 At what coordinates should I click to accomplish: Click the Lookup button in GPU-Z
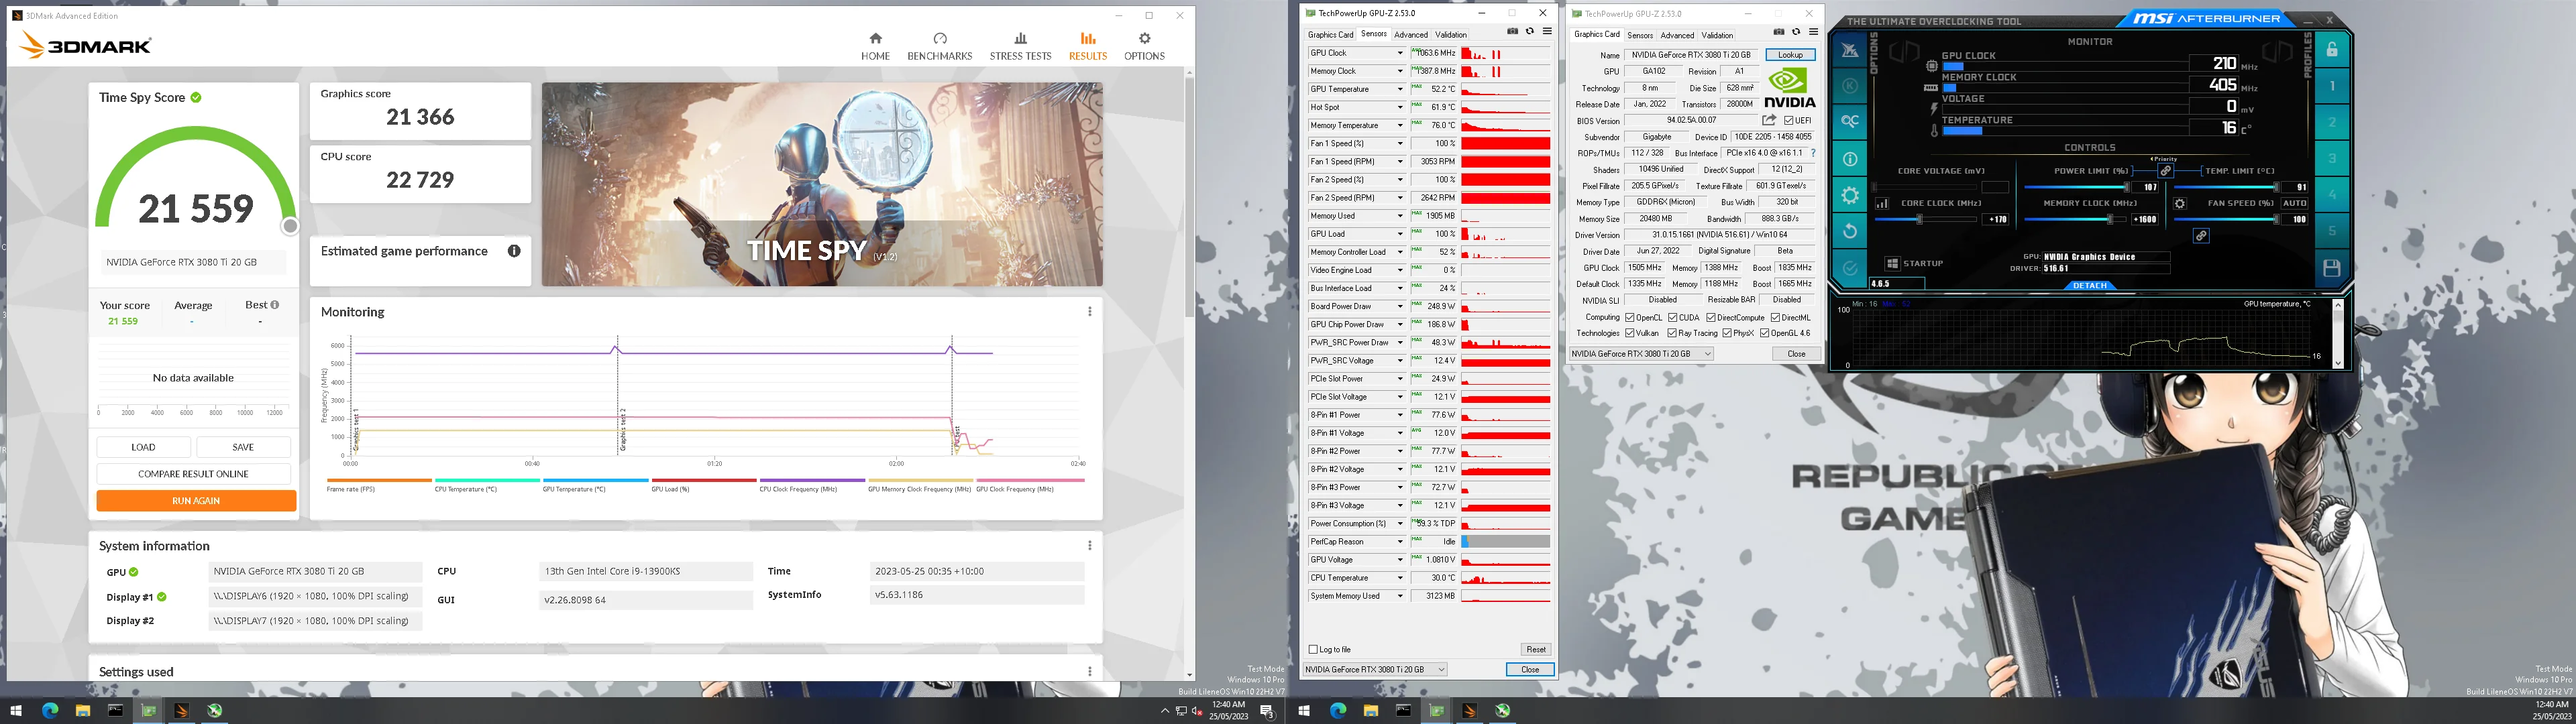1790,55
